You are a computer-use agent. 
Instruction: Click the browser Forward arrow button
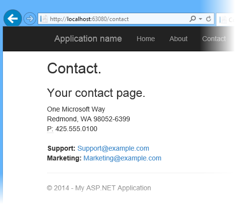pyautogui.click(x=30, y=19)
